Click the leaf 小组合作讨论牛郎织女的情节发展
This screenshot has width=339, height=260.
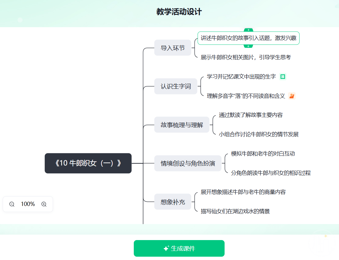(x=259, y=134)
